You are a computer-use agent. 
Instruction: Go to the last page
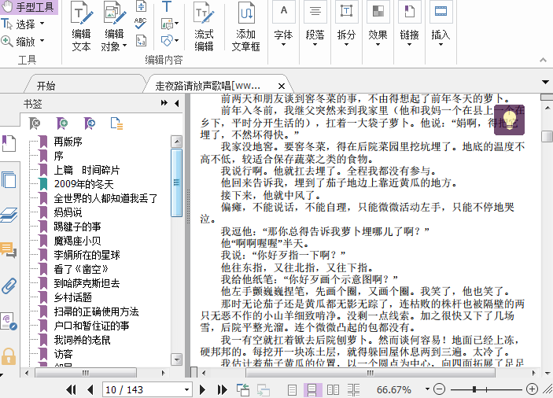[x=222, y=389]
